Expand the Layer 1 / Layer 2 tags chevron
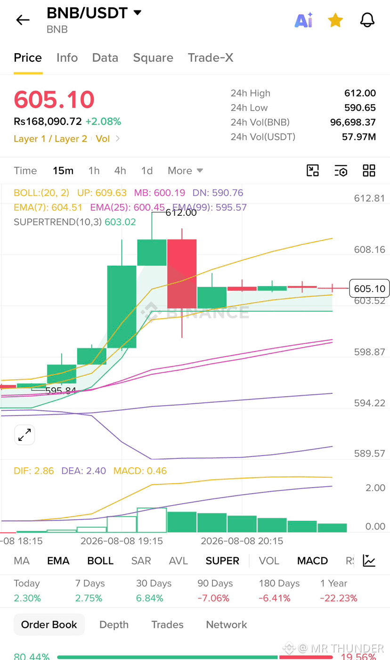 click(118, 139)
